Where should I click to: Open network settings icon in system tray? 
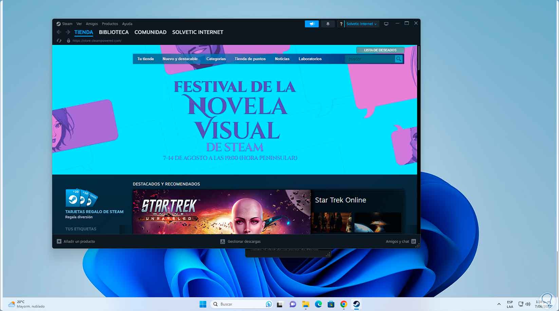click(x=521, y=304)
